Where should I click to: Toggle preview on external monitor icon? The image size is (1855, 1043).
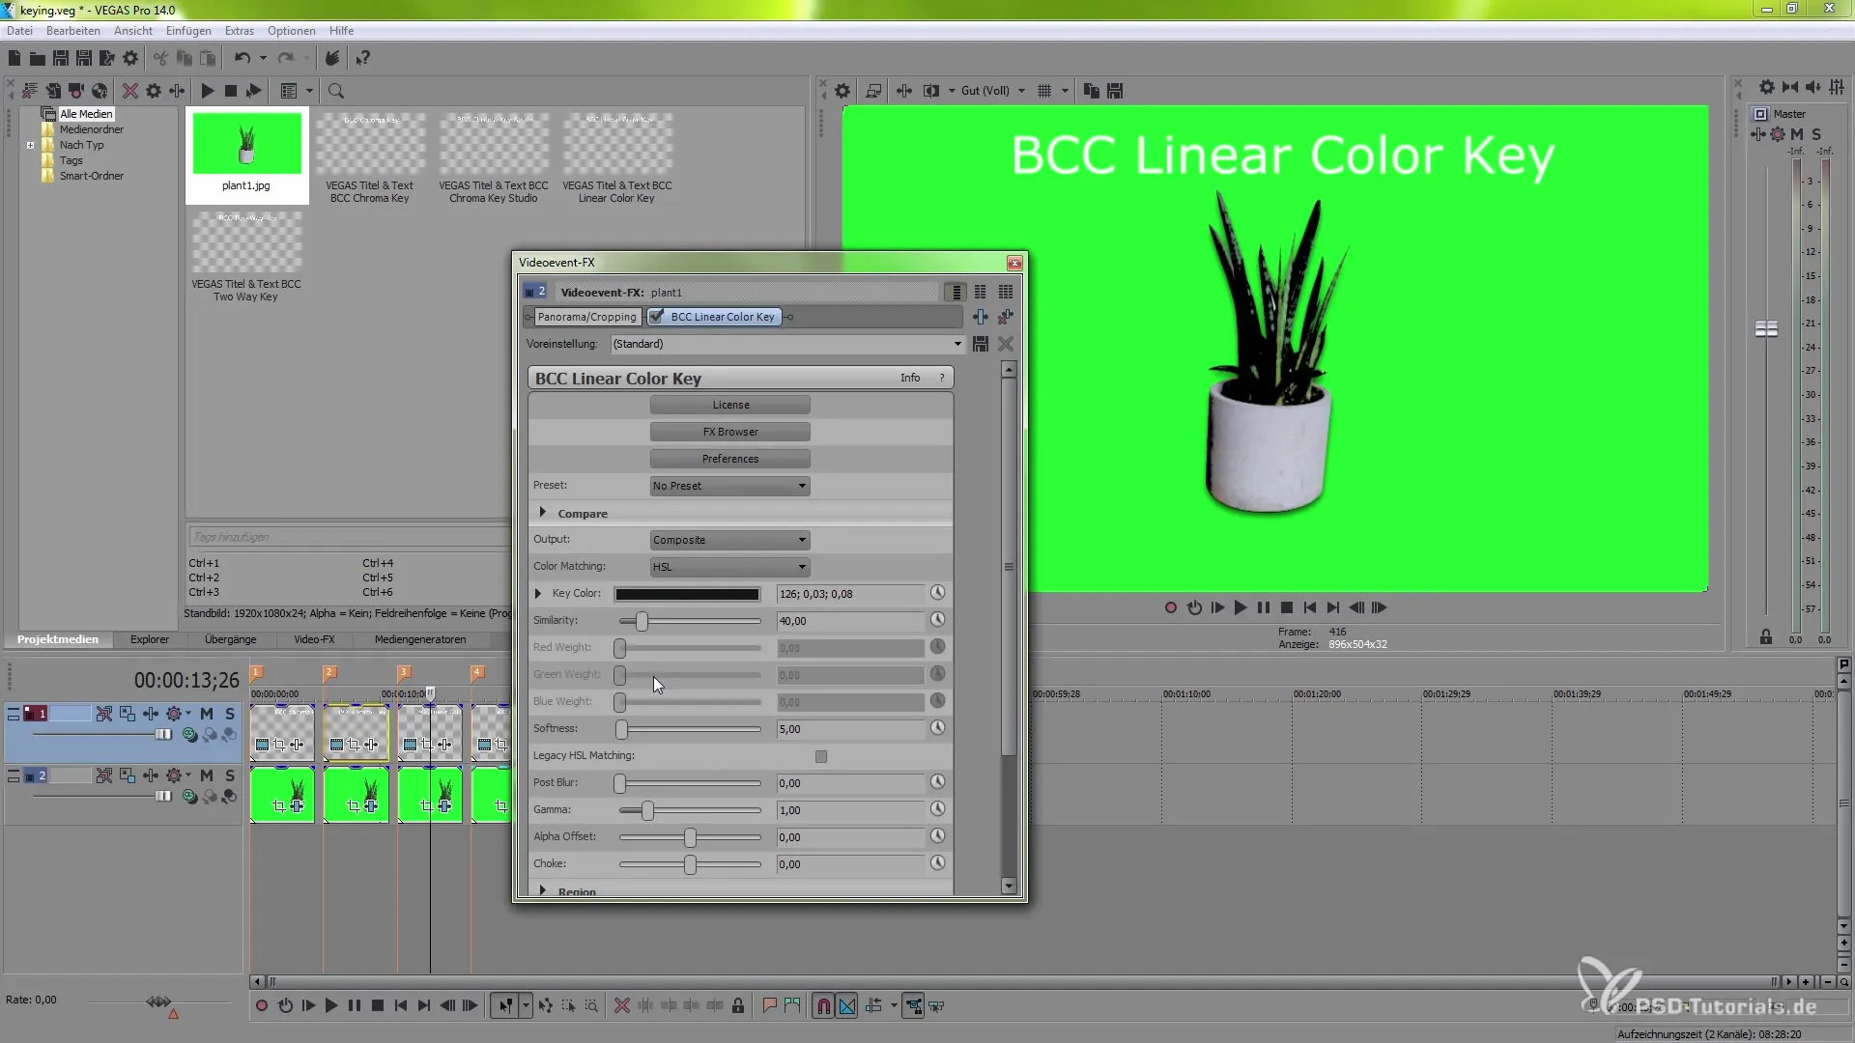(x=873, y=91)
